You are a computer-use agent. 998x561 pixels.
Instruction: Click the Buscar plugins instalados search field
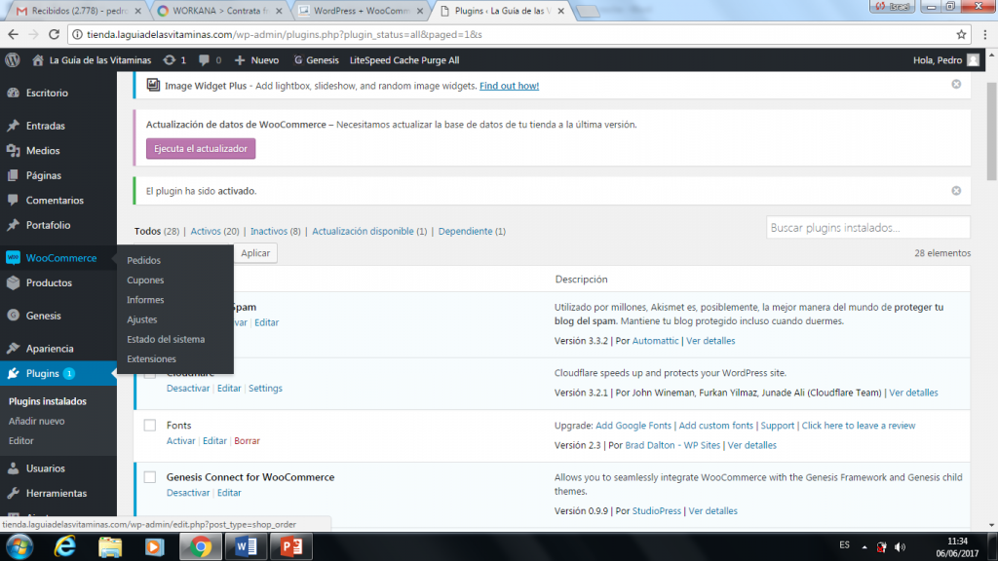click(868, 228)
